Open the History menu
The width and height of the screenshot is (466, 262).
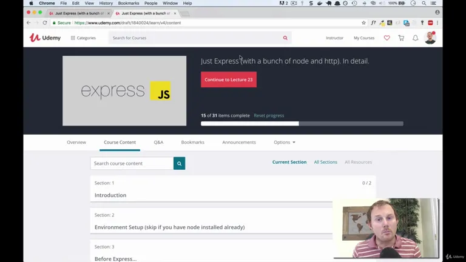click(106, 3)
